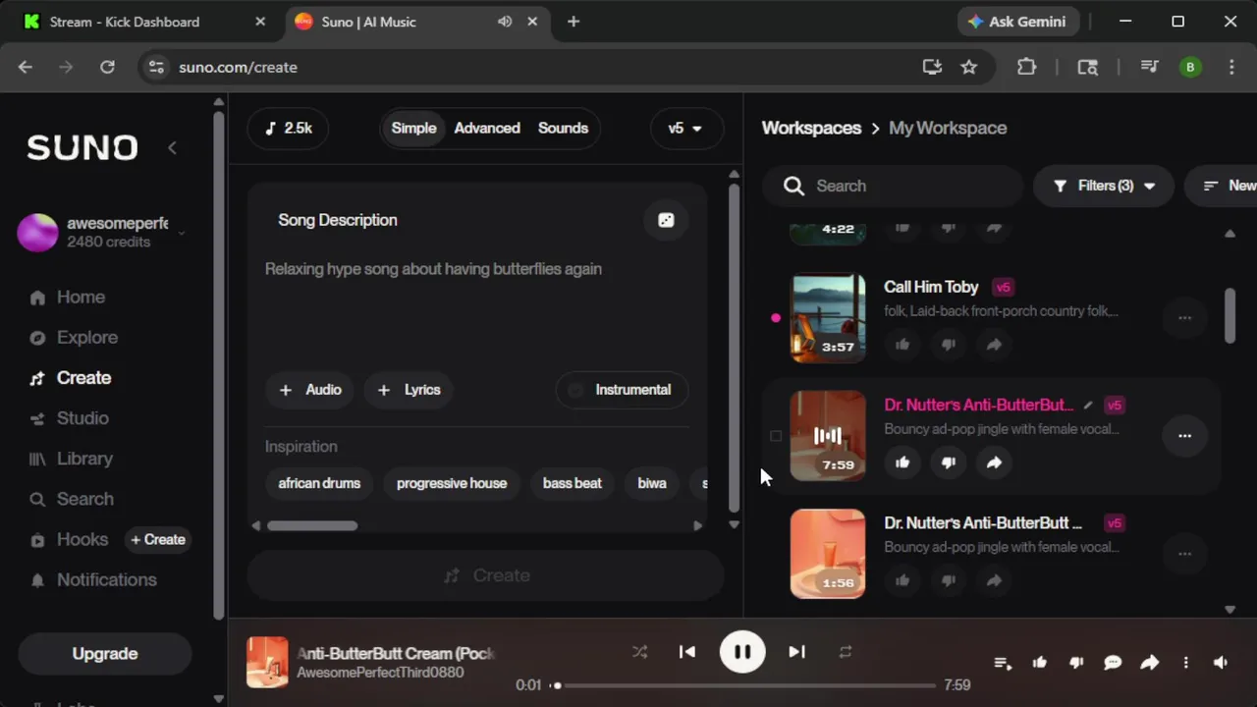Dislike the Call Him Toby song
The width and height of the screenshot is (1257, 707).
(x=949, y=345)
